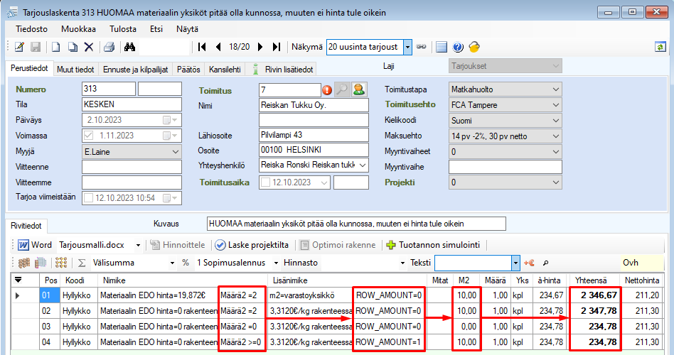
Task: Open the Toimitustapa Matkahuolto dropdown
Action: pyautogui.click(x=556, y=89)
